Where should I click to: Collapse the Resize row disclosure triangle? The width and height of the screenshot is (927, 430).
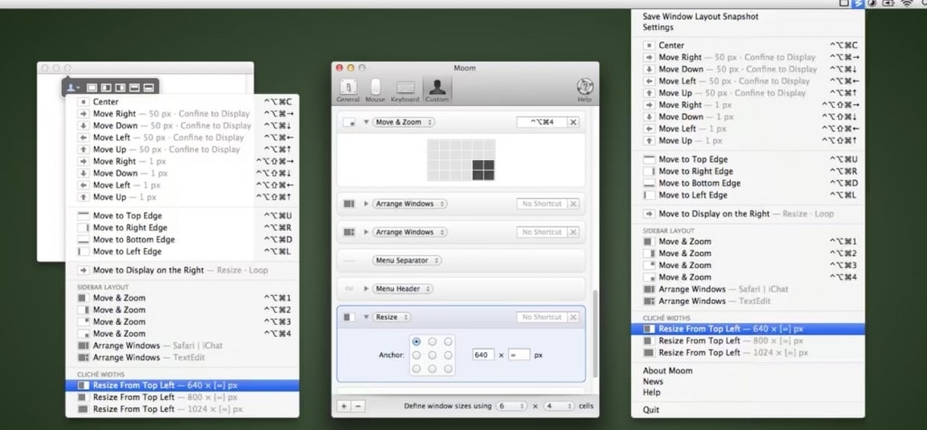(366, 317)
